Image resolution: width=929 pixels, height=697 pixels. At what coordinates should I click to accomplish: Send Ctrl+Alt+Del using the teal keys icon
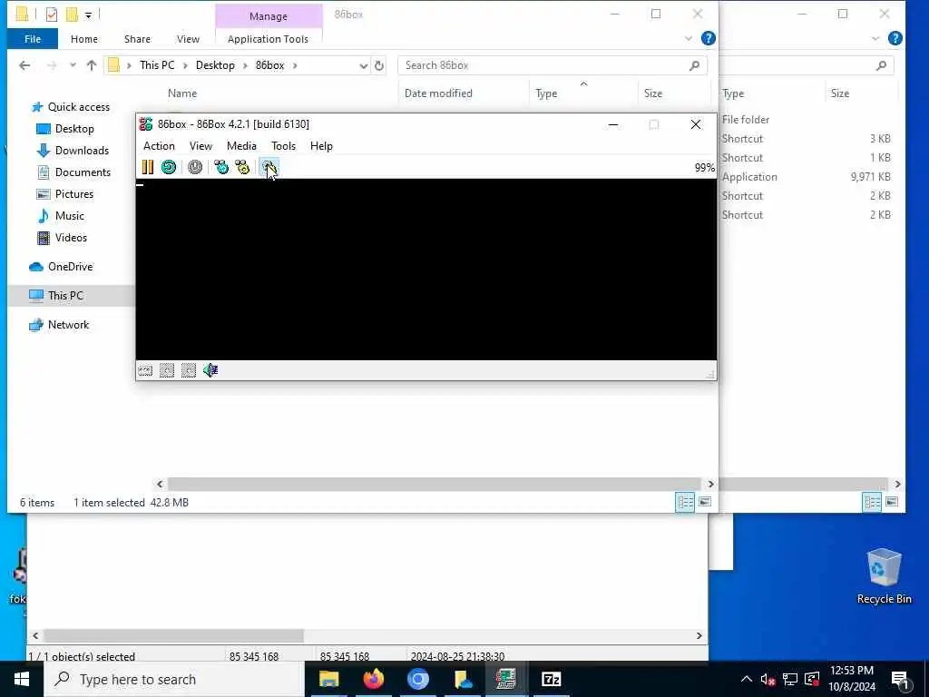(221, 167)
